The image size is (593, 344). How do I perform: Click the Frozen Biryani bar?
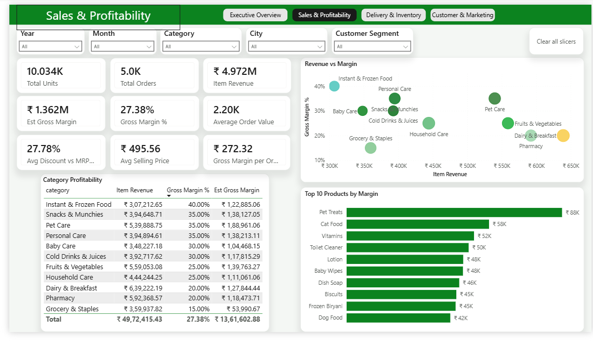[401, 306]
